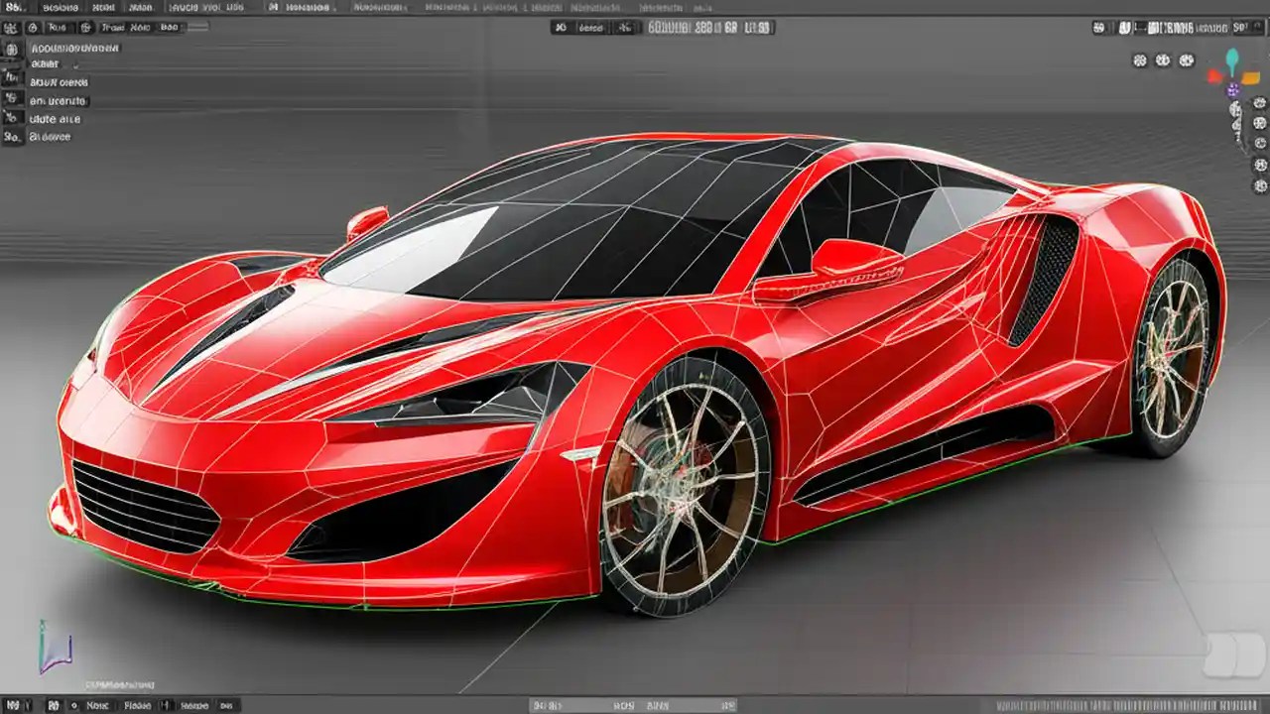Expand the dropdown beside the viewport header label
The image size is (1270, 714).
click(627, 28)
